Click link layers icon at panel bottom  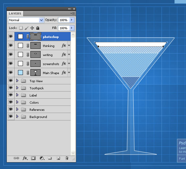[x=16, y=158]
